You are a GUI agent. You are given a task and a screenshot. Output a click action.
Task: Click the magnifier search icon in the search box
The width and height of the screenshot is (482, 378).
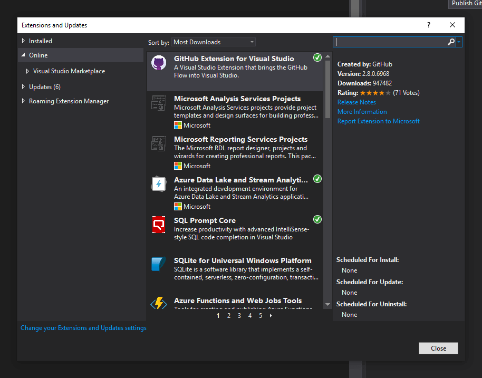(451, 42)
